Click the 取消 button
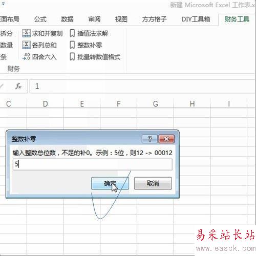The height and width of the screenshot is (256, 256). 153,183
